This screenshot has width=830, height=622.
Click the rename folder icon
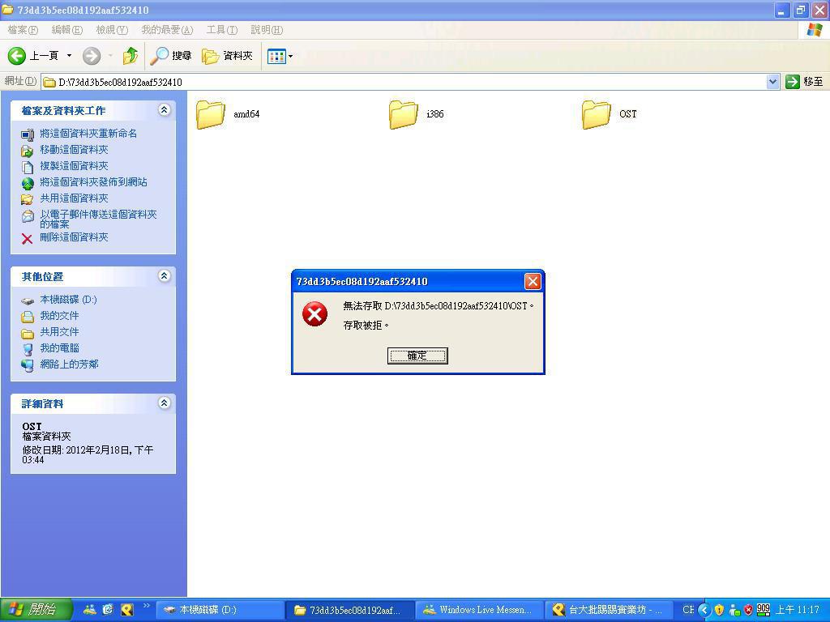click(x=27, y=134)
